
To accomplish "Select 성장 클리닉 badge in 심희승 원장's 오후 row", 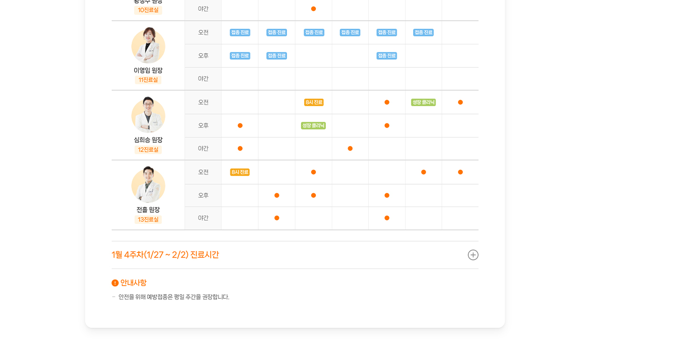I will pyautogui.click(x=314, y=126).
